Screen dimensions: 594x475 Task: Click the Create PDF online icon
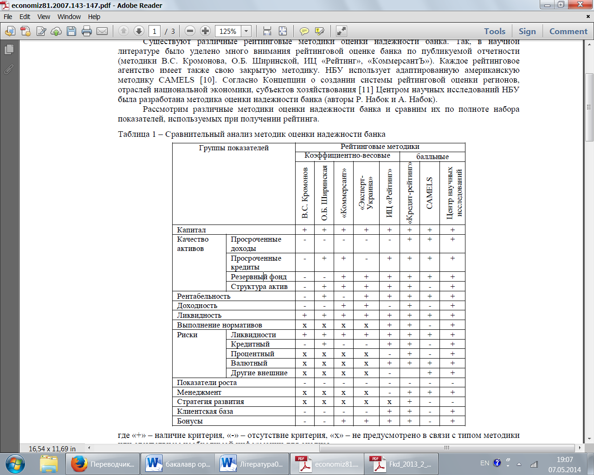pos(26,31)
